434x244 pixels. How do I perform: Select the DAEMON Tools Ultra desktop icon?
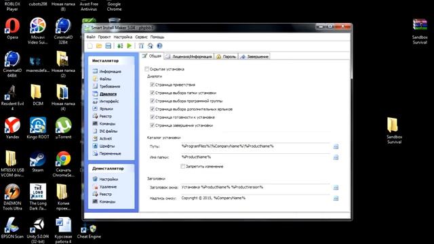pos(12,197)
